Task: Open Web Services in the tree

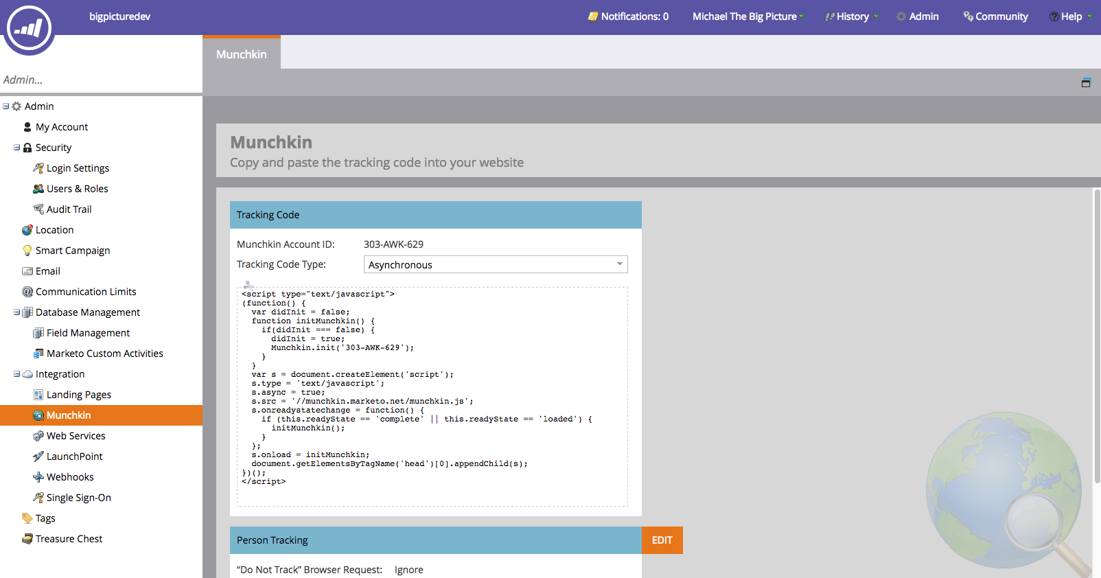Action: click(x=76, y=436)
